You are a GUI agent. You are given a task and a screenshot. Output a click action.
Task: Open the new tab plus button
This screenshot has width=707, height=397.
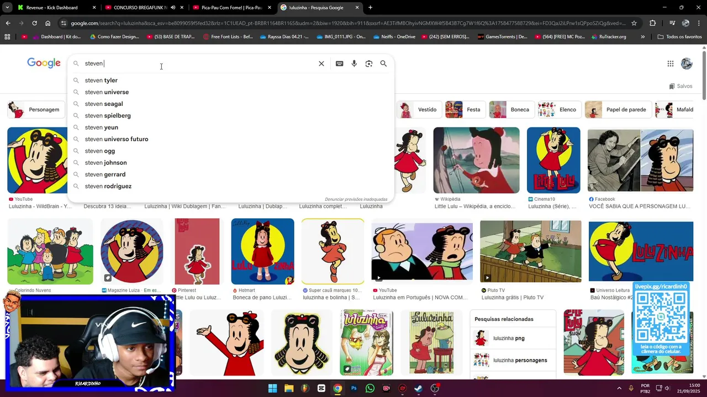pos(370,8)
